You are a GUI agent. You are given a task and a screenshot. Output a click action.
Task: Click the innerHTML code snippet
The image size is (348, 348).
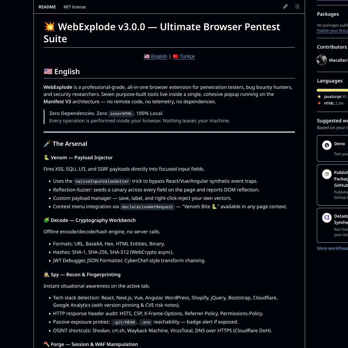click(121, 114)
